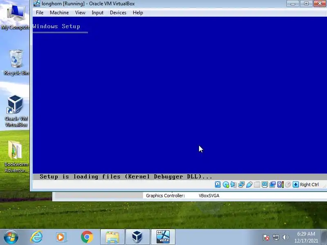Click the mouse integration indicator icon
The image size is (327, 245).
tap(288, 185)
